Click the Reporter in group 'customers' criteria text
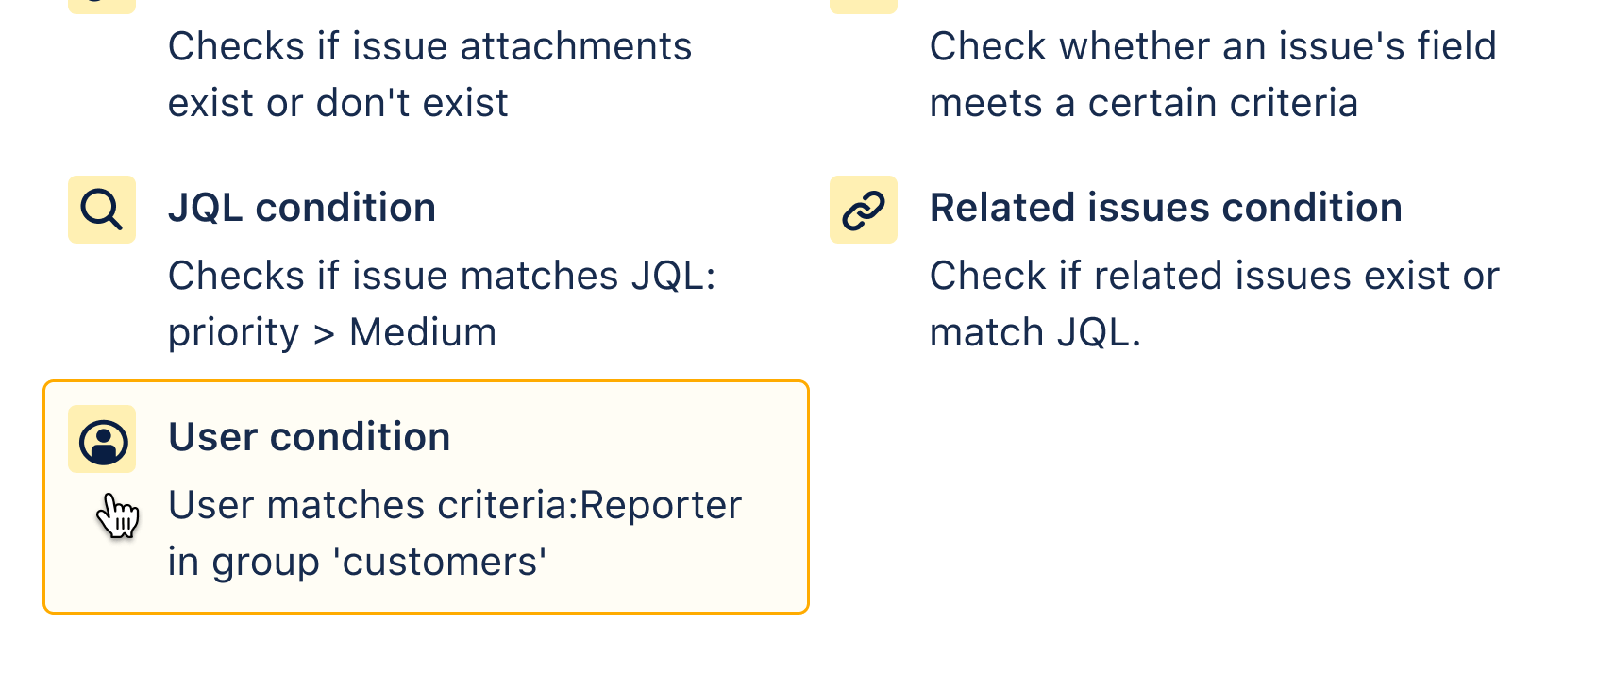This screenshot has width=1614, height=674. click(x=454, y=532)
